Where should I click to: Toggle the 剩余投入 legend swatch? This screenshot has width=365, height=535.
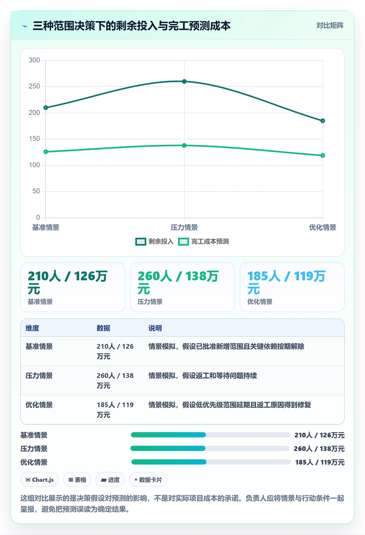point(141,242)
